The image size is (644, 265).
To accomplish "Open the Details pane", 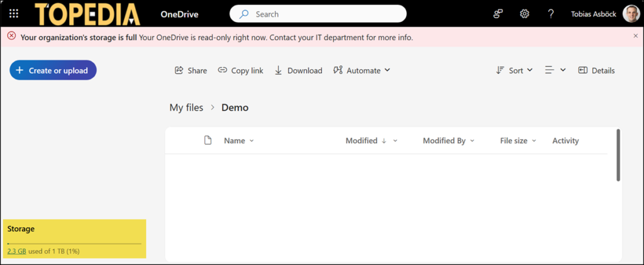I will 596,70.
